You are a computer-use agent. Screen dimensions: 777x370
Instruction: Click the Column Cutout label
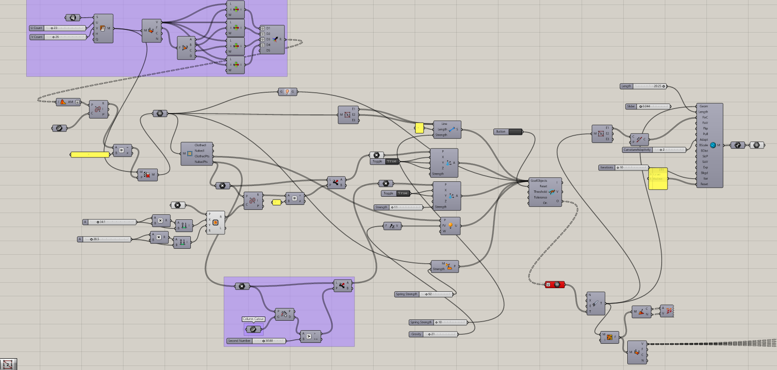click(x=253, y=319)
